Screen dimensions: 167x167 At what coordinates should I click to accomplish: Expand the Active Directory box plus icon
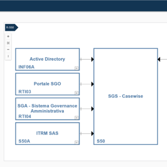pos(76,68)
